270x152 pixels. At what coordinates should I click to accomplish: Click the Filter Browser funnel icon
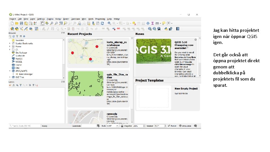click(17, 36)
